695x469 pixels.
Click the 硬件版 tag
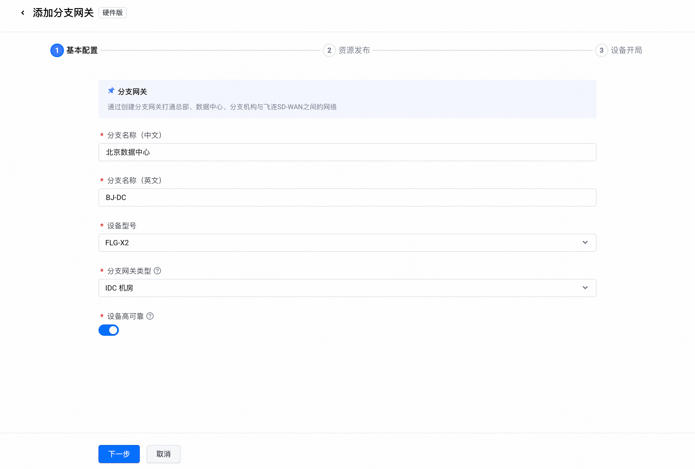point(112,13)
